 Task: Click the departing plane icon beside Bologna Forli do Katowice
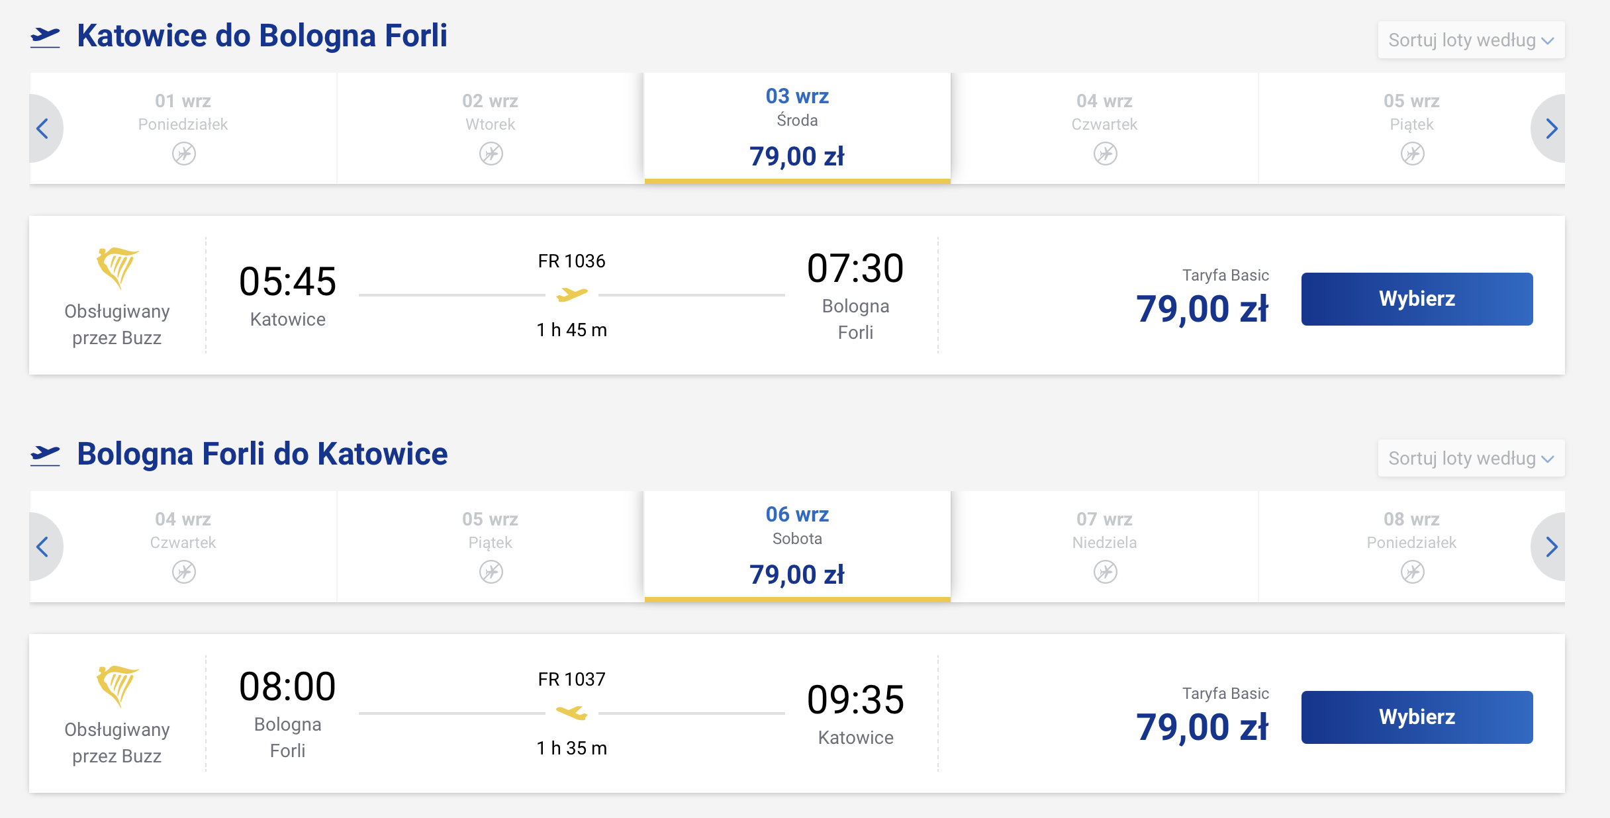45,455
